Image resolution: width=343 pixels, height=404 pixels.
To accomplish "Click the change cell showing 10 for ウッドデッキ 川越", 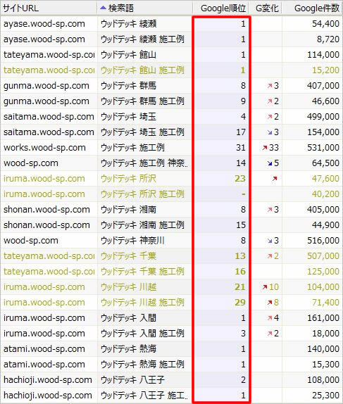I will pos(270,286).
